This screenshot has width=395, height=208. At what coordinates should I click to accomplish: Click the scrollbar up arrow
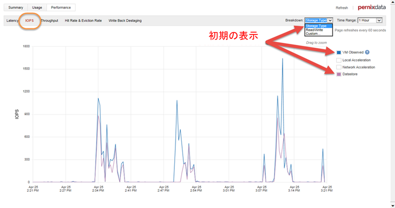click(393, 2)
